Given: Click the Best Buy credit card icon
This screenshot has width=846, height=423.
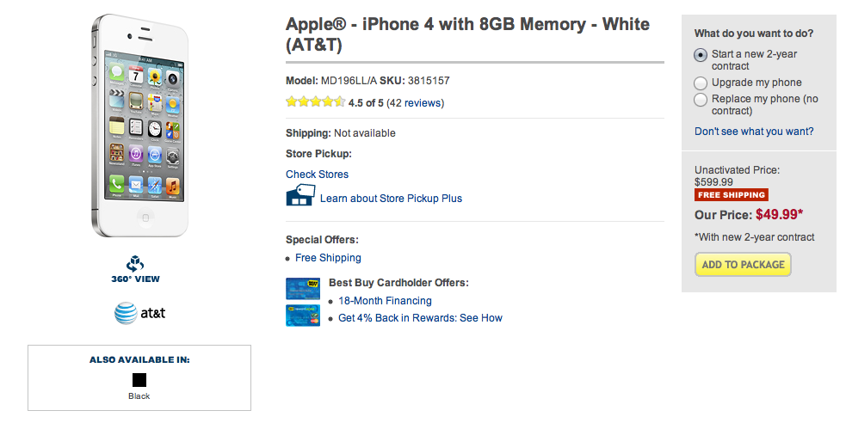Looking at the screenshot, I should tap(303, 288).
